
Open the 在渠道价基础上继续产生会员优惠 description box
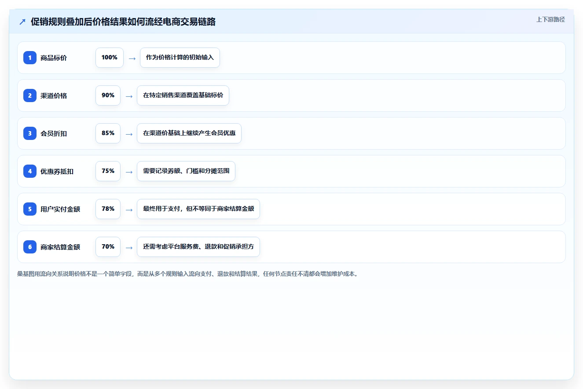[189, 133]
